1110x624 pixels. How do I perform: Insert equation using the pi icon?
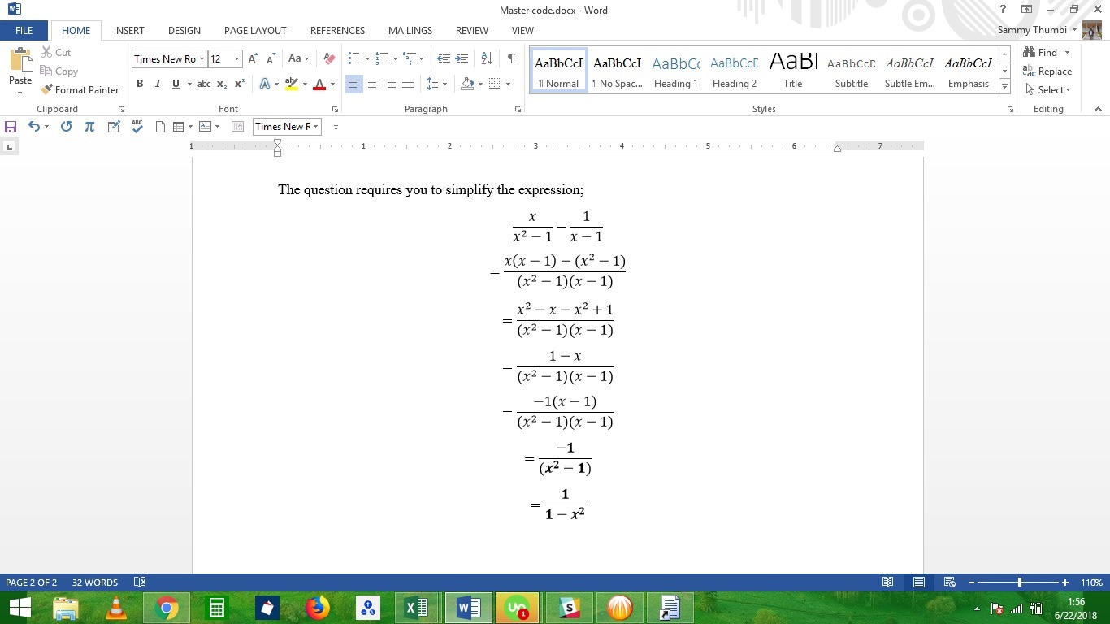[89, 127]
